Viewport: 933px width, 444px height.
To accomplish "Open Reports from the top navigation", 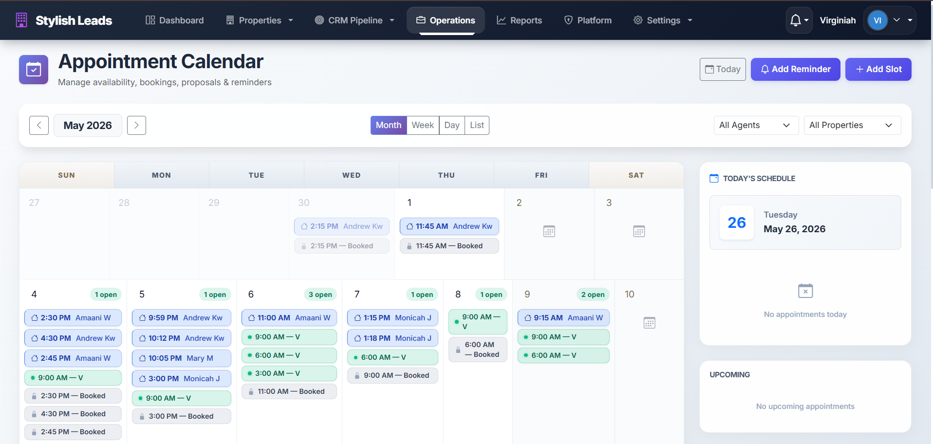I will click(x=519, y=20).
